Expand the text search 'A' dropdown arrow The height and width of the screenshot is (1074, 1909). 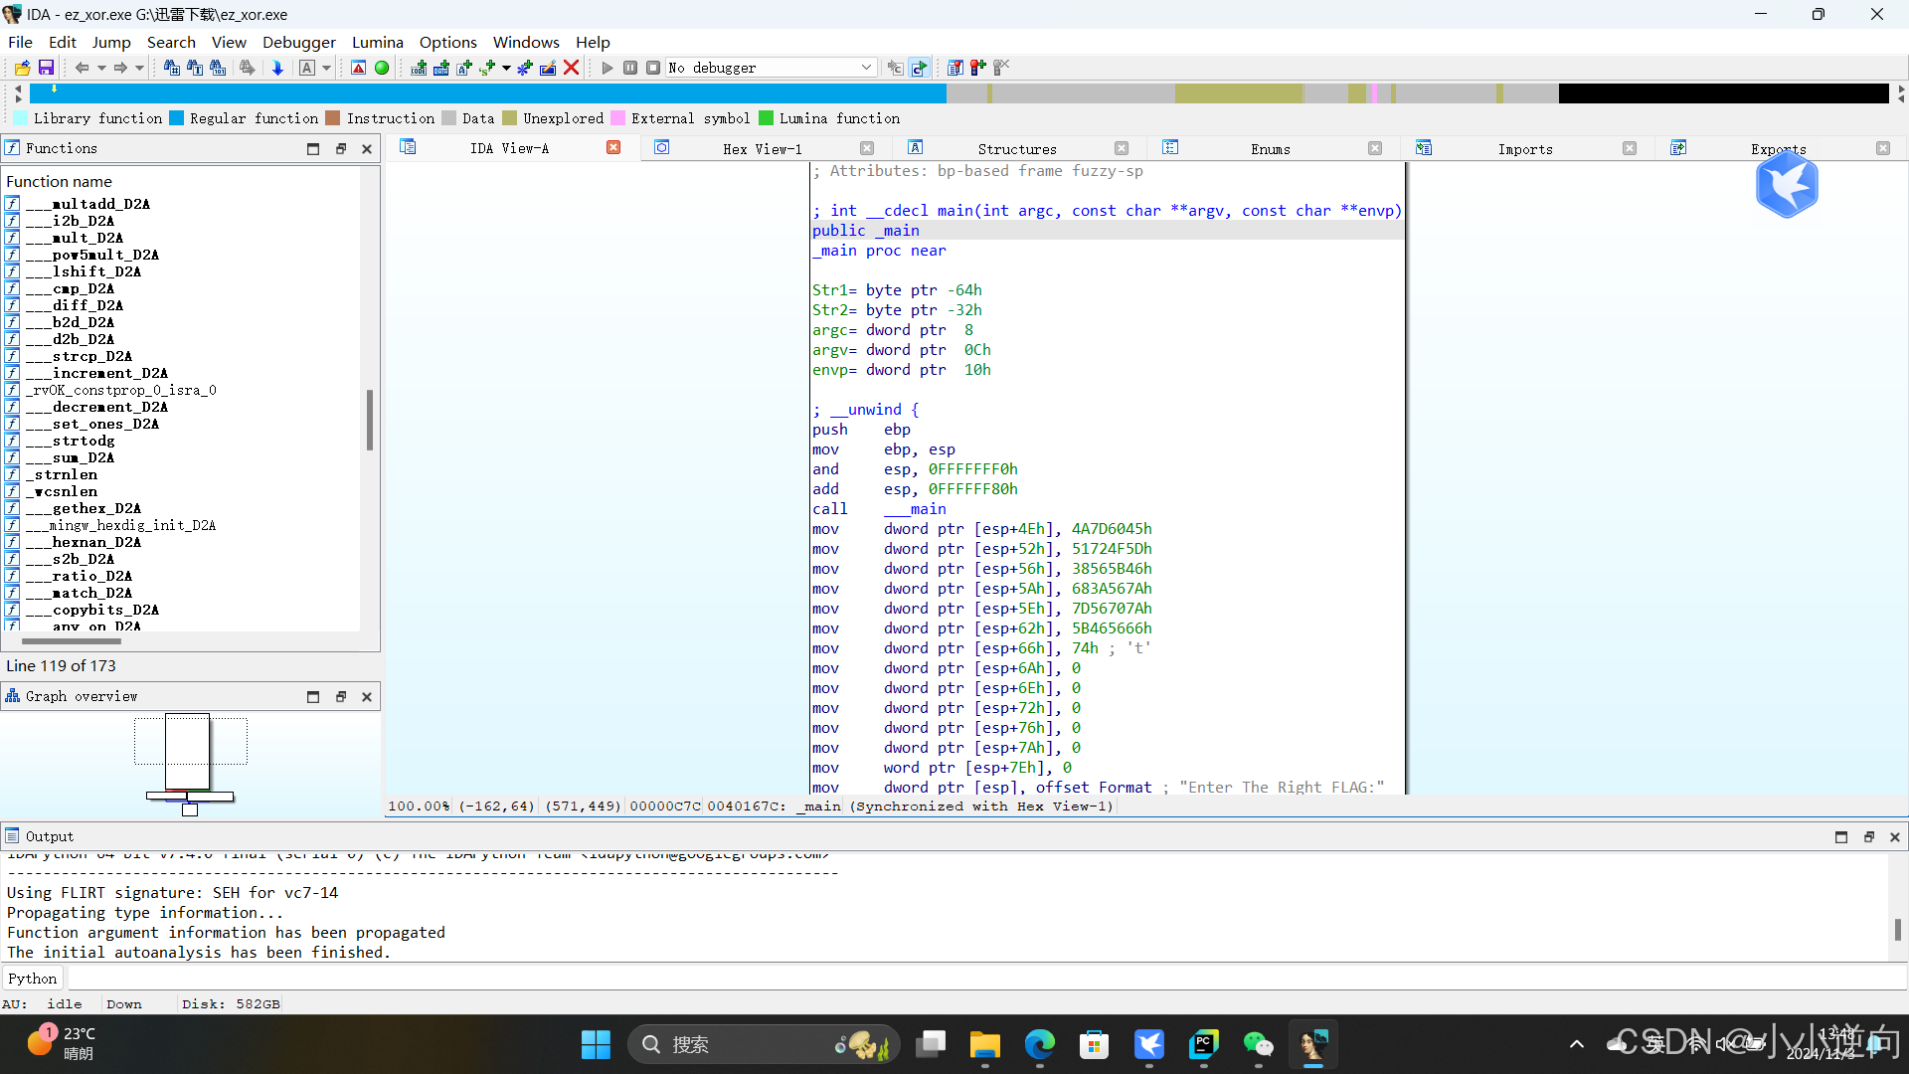click(326, 68)
